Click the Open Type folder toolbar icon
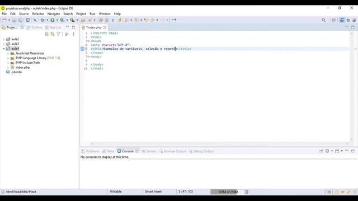The height and width of the screenshot is (201, 358). 83,20
